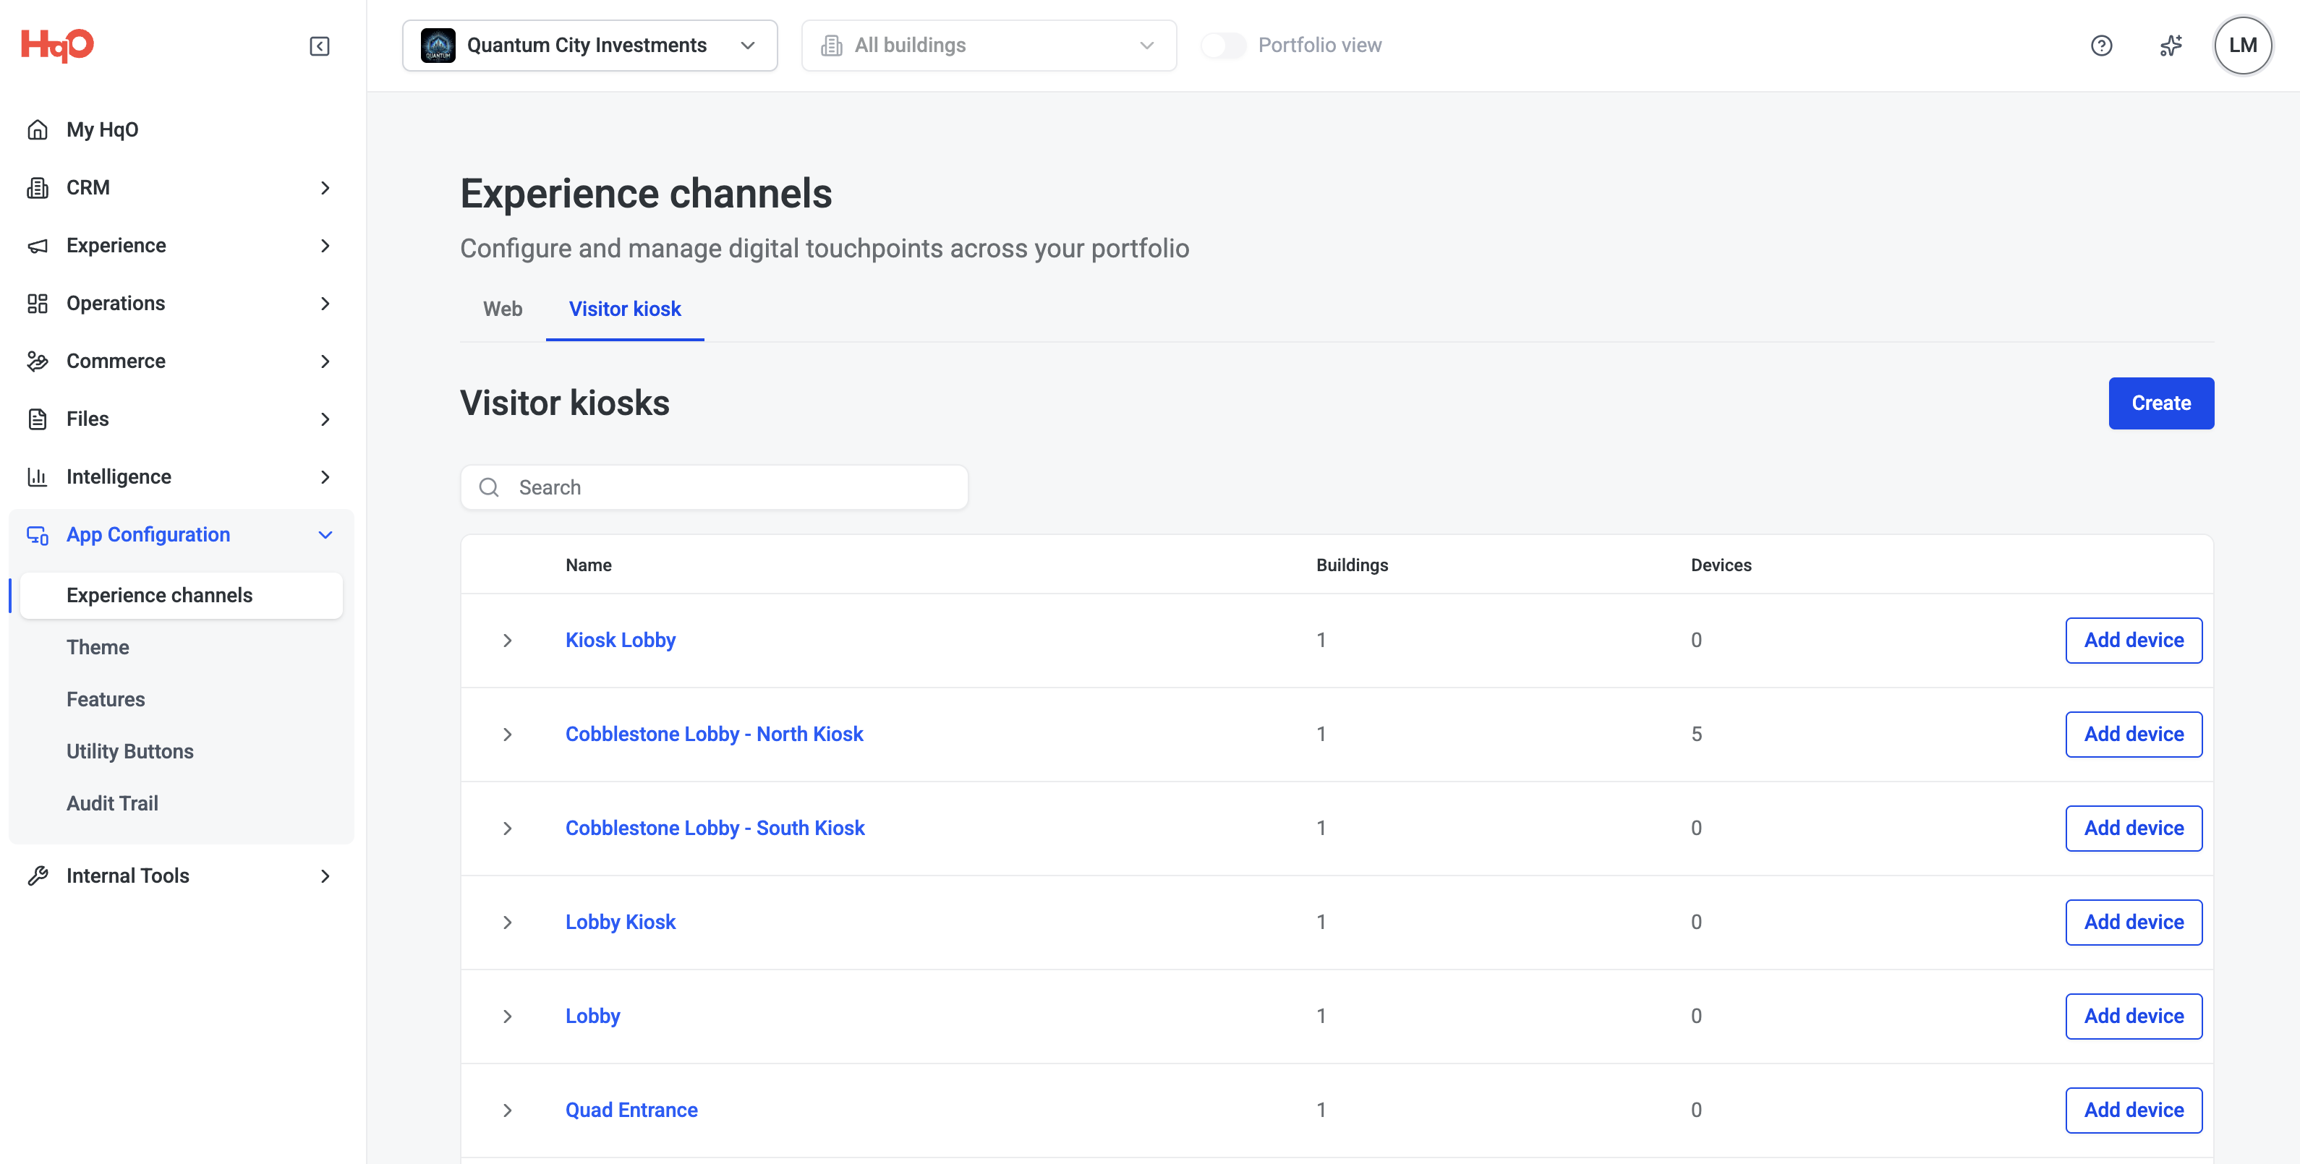This screenshot has width=2300, height=1164.
Task: Open the All buildings dropdown
Action: (x=989, y=46)
